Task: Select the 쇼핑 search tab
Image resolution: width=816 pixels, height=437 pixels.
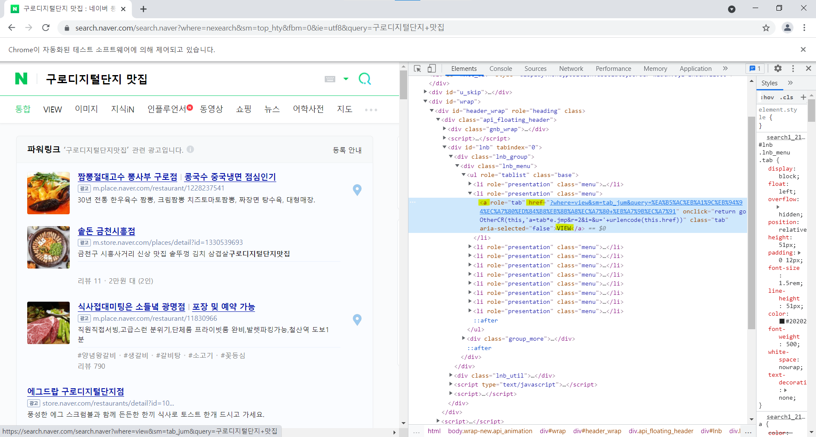Action: (244, 109)
